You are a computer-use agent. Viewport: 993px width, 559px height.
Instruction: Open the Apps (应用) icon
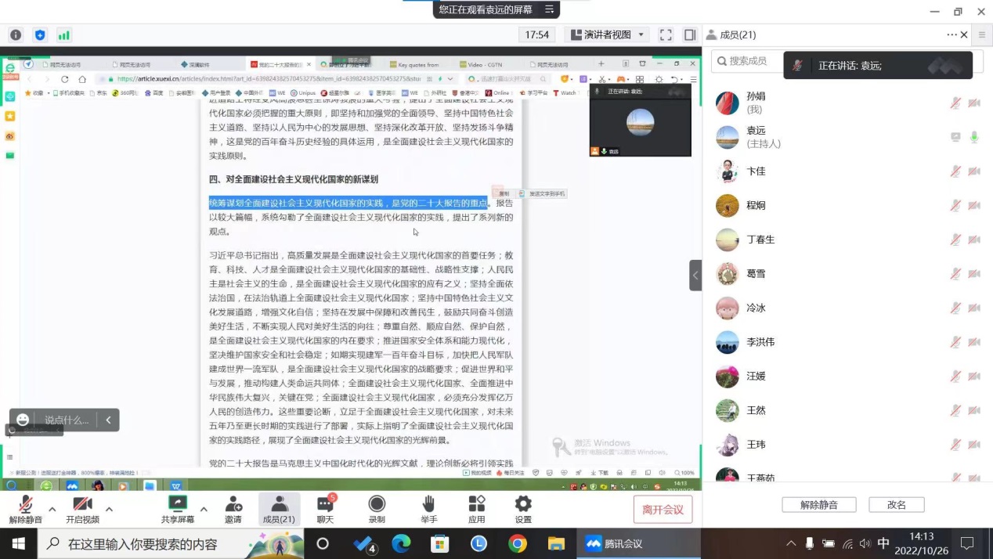[x=476, y=509]
